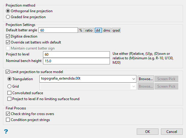Select percent angle unit button
Image resolution: width=186 pixels, height=138 pixels.
click(81, 30)
